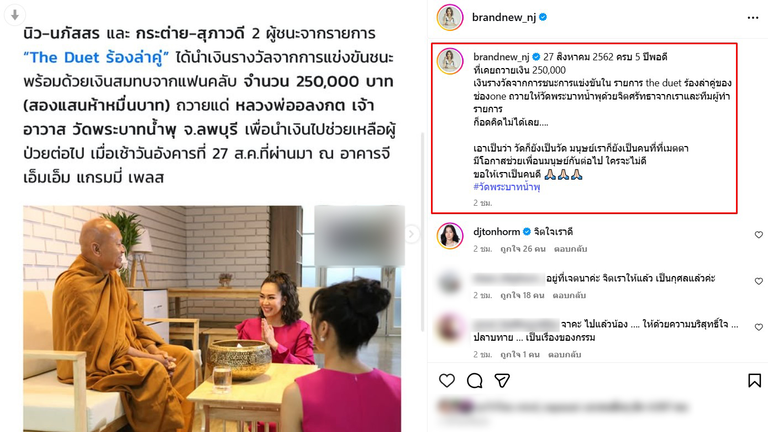The image size is (768, 432).
Task: Open brandnew_nj profile from header username
Action: tap(504, 18)
